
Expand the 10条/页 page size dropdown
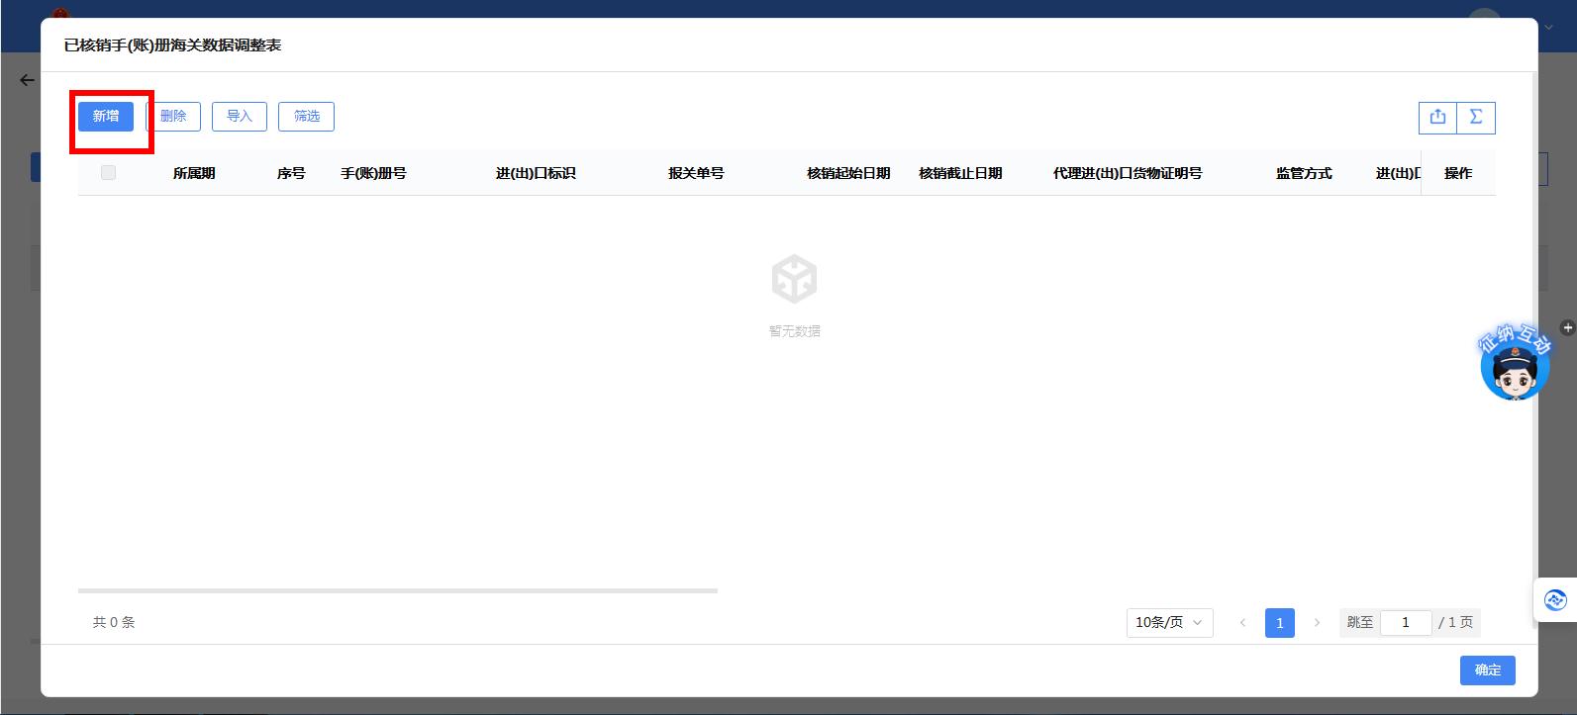1169,622
